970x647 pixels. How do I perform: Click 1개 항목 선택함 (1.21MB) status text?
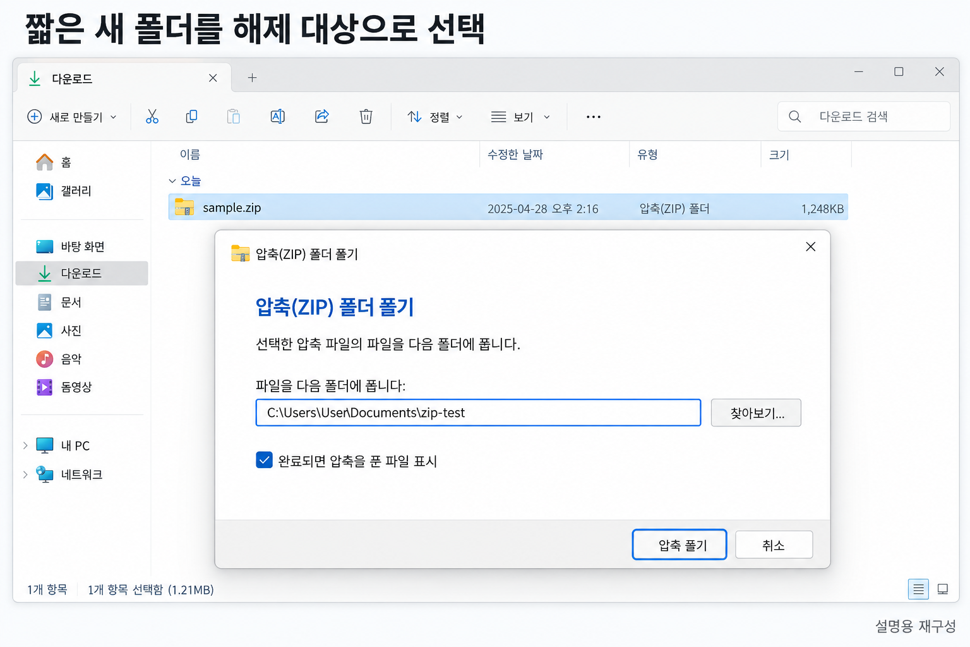150,589
